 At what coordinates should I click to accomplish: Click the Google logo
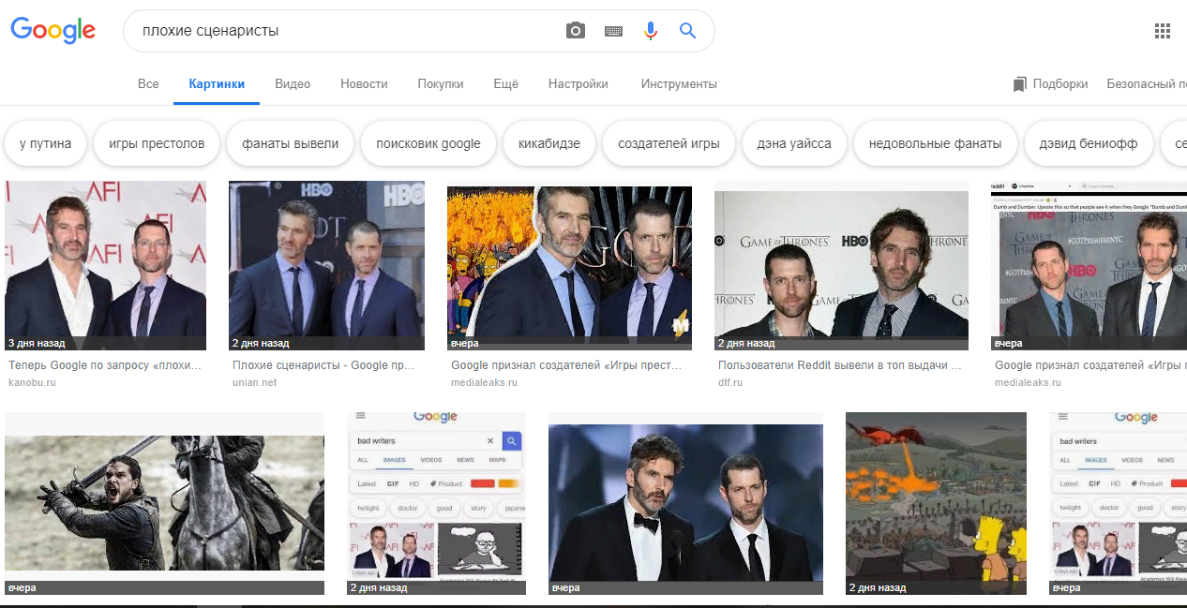(x=53, y=30)
